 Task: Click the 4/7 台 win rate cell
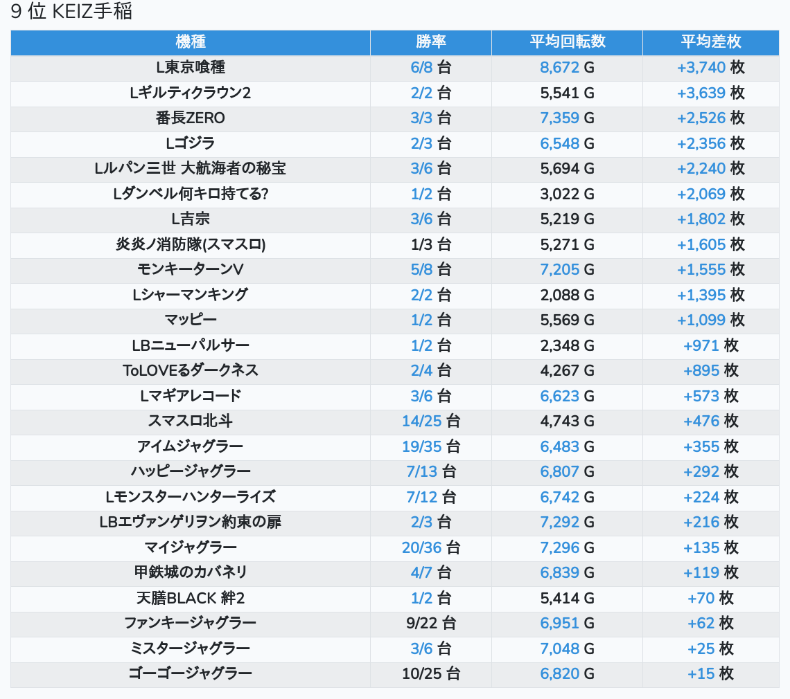click(431, 572)
